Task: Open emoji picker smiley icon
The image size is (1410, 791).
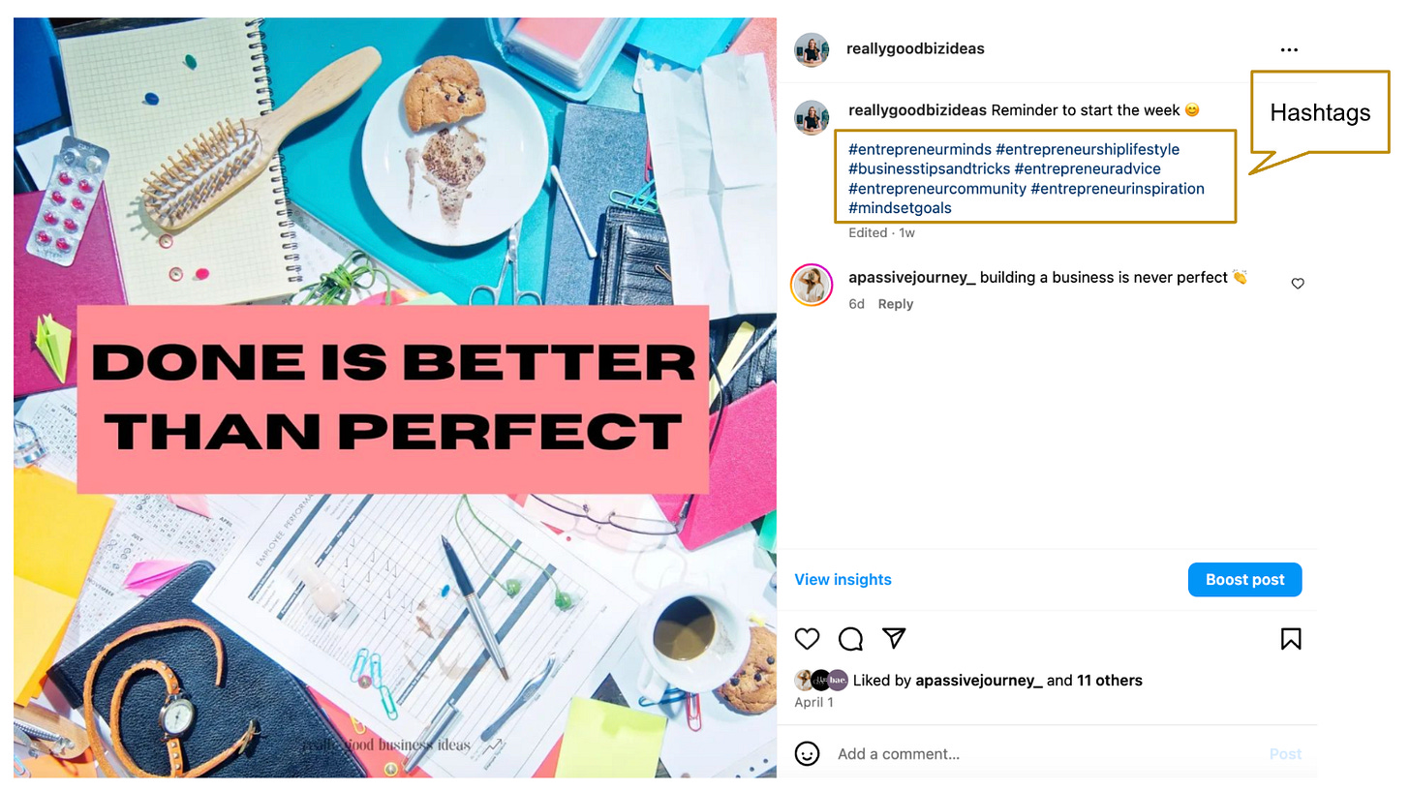Action: click(807, 753)
